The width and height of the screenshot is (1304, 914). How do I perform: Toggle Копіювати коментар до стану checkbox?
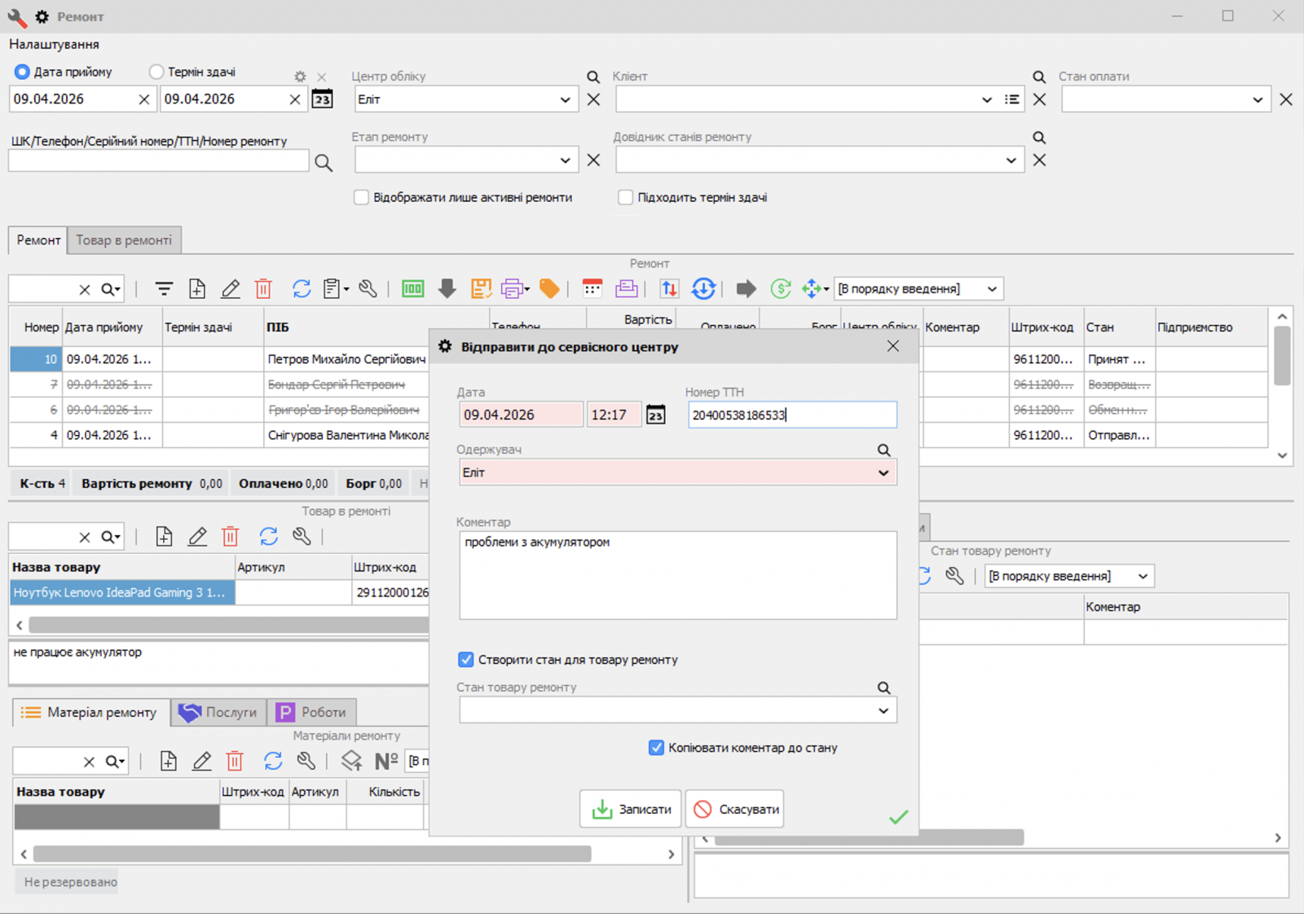tap(656, 748)
